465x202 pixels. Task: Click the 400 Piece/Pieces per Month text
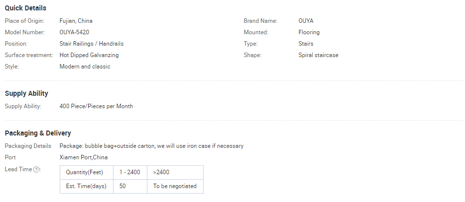(x=96, y=106)
